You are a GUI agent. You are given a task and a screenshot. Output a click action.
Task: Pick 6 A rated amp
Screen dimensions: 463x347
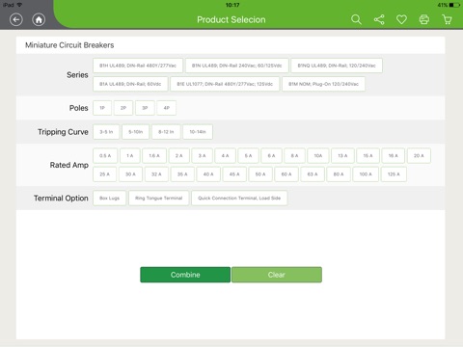(x=271, y=156)
